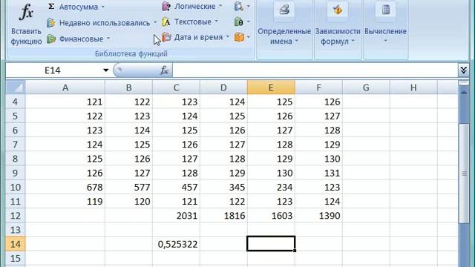Click cell A4 containing 121

[x=65, y=102]
